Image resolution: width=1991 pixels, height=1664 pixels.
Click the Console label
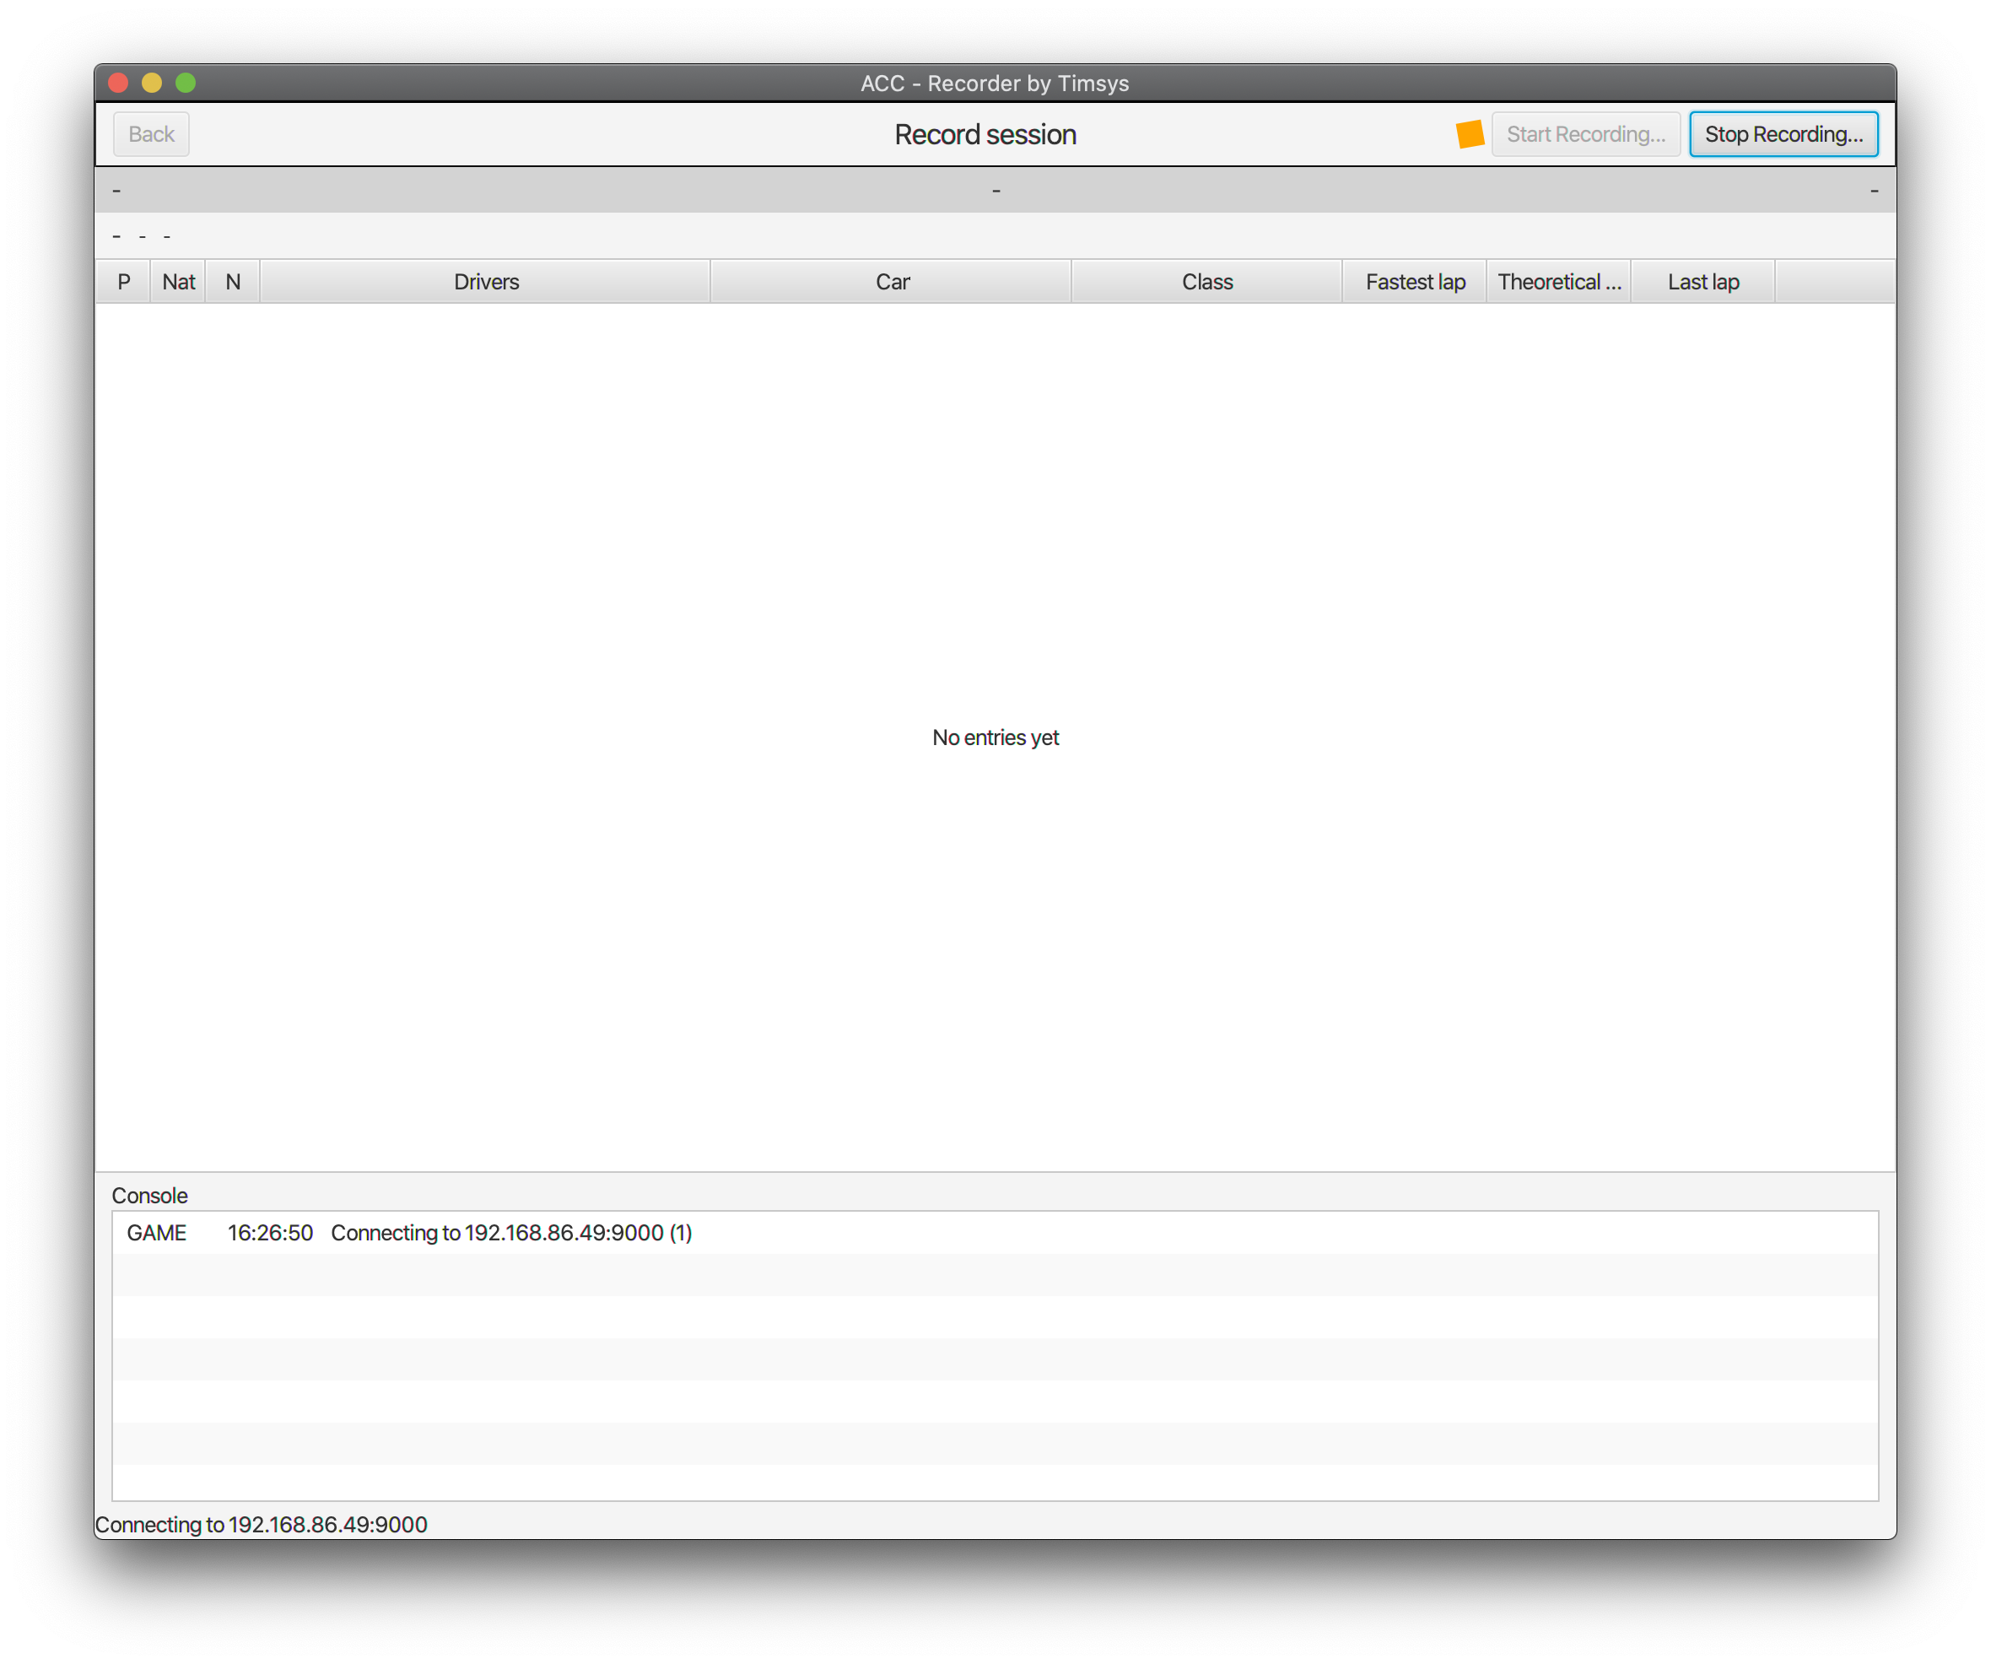point(150,1196)
